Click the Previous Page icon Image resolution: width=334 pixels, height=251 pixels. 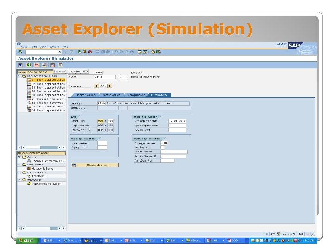coord(122,52)
